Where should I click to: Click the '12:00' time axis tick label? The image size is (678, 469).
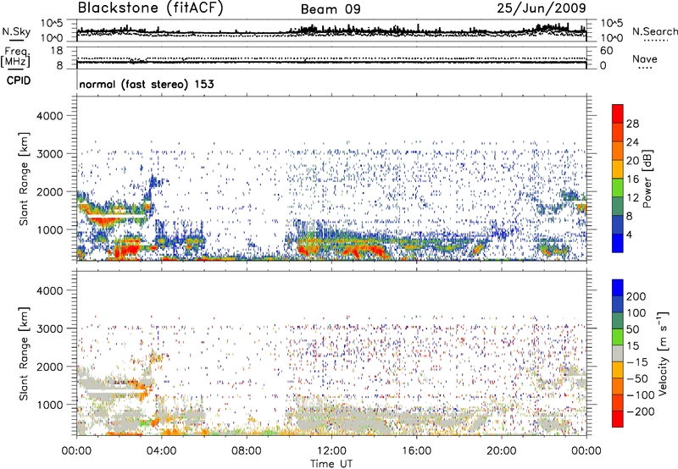point(331,451)
